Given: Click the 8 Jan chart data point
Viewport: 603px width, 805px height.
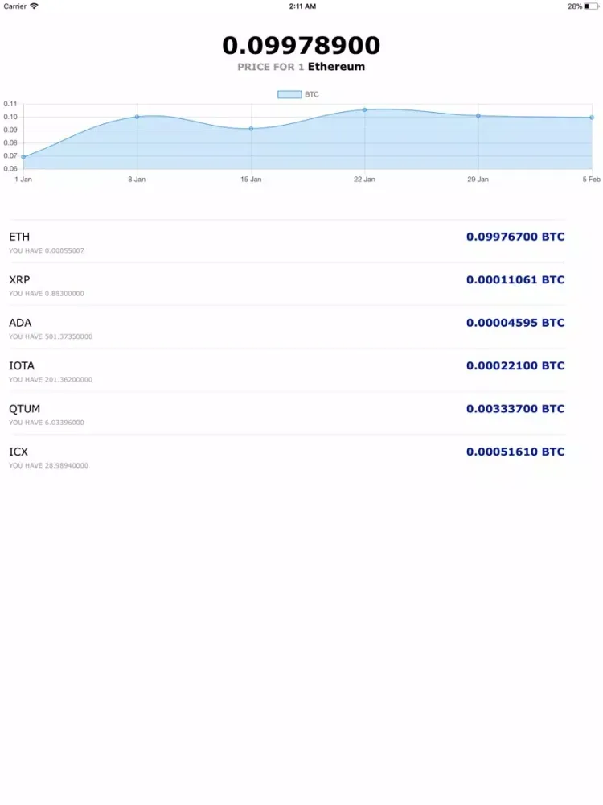Looking at the screenshot, I should pos(137,117).
